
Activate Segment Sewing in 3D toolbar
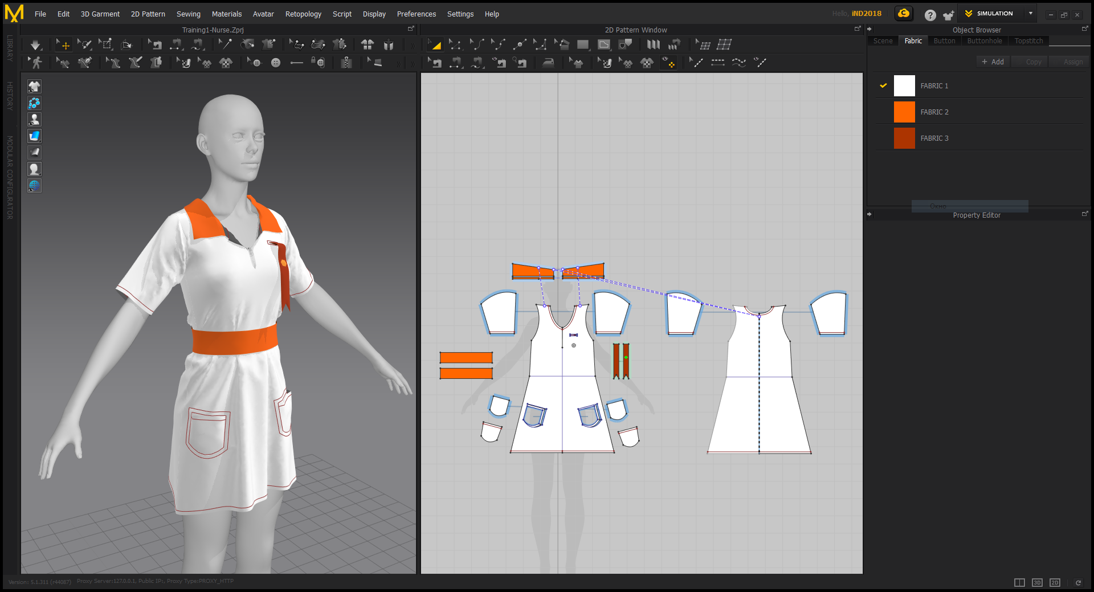[176, 44]
